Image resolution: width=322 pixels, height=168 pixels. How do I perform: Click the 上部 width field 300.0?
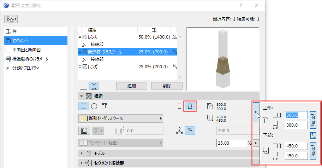coord(296,125)
